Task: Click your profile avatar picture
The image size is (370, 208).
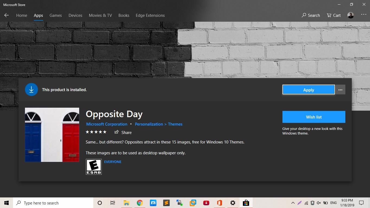Action: (x=350, y=15)
